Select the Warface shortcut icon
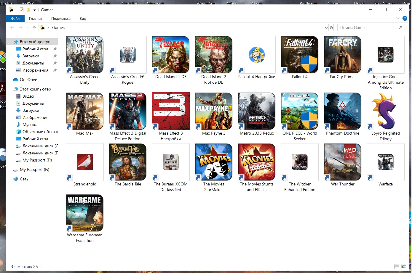The width and height of the screenshot is (412, 273). [x=386, y=162]
